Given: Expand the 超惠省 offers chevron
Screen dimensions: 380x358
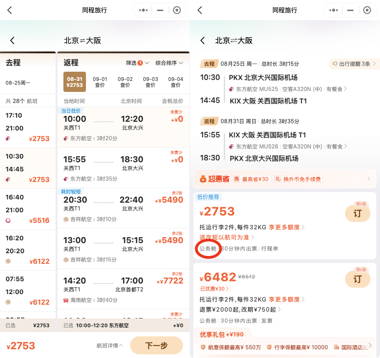Looking at the screenshot, I should [x=369, y=179].
